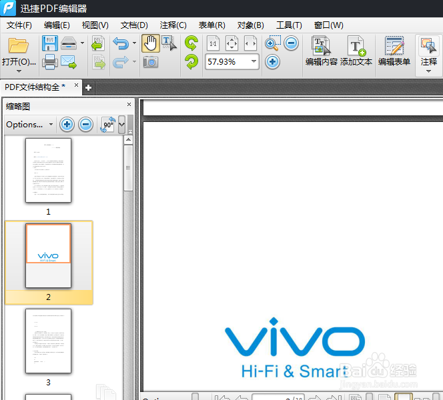443x400 pixels.
Task: Click 编辑表单 edit form tool
Action: pos(394,51)
